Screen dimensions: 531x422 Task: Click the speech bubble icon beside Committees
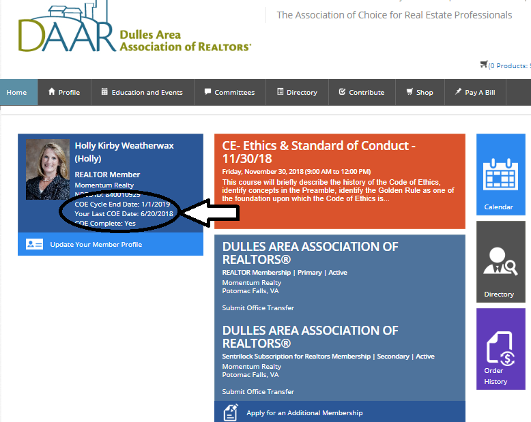pos(207,91)
